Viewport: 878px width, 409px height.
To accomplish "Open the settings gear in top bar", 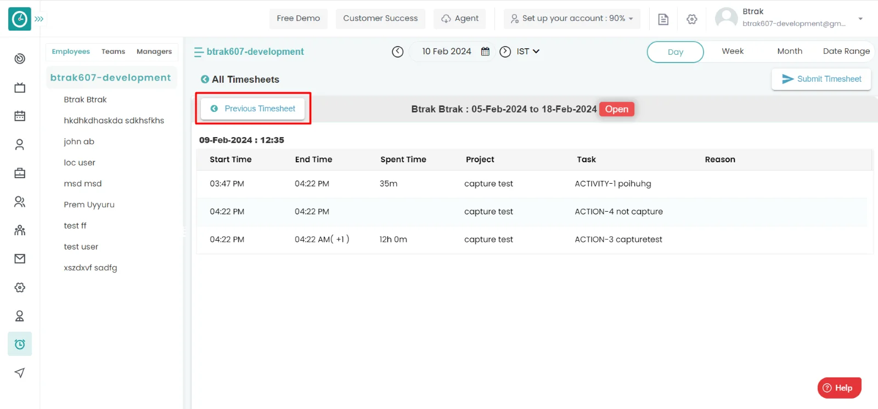I will (x=691, y=19).
